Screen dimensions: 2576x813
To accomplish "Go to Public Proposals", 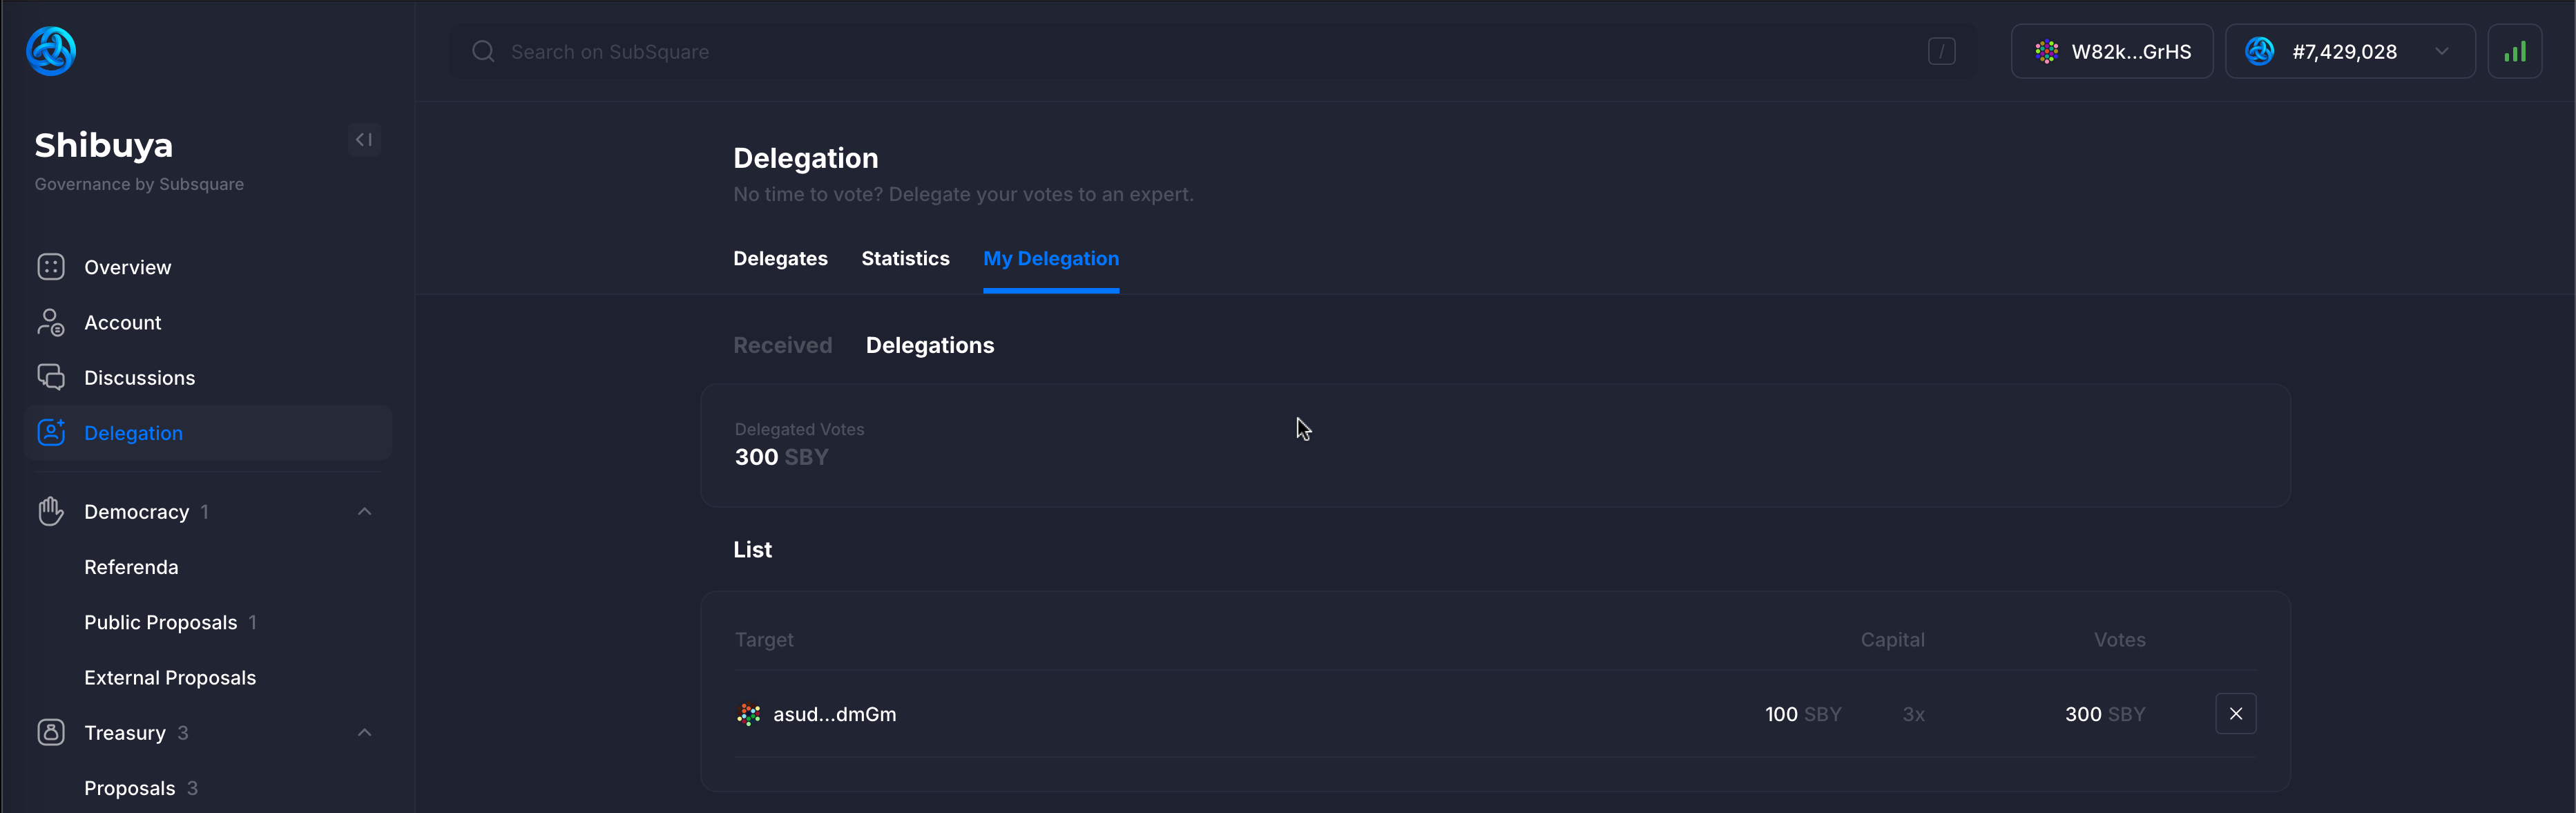I will click(161, 622).
